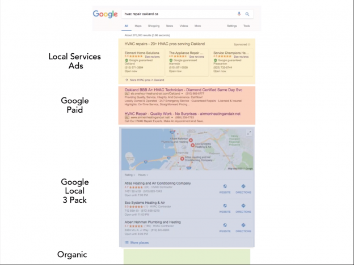Switch to the Videos tab
This screenshot has height=265, width=354.
pos(184,26)
